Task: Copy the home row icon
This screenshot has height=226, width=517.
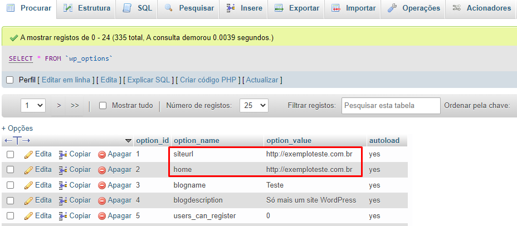Action: (63, 170)
